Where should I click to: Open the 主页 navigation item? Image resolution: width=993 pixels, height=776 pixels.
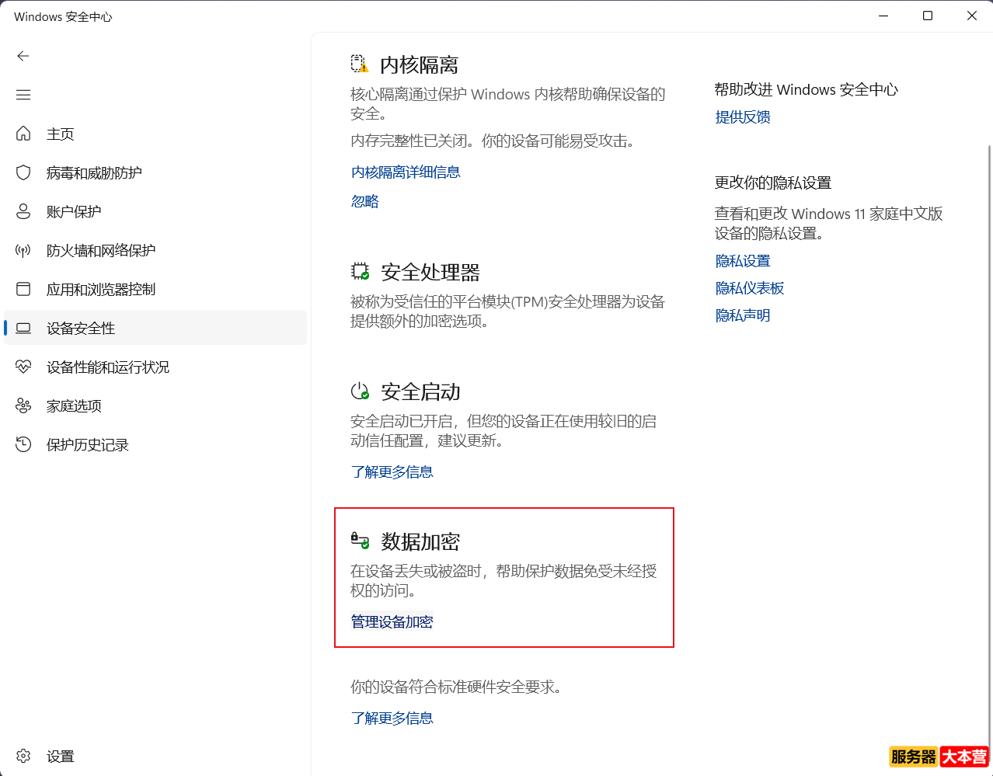tap(155, 134)
